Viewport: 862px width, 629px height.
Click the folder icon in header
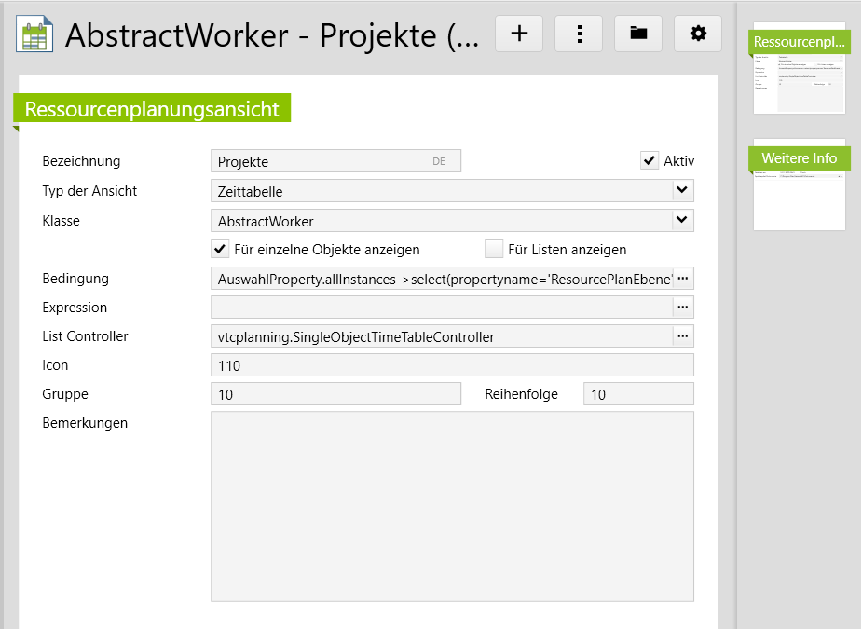(638, 34)
